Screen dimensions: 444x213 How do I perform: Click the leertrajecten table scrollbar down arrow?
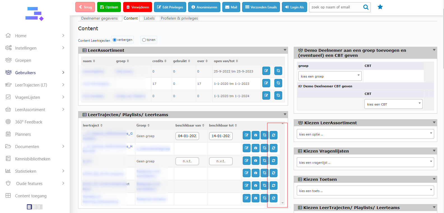pyautogui.click(x=282, y=203)
